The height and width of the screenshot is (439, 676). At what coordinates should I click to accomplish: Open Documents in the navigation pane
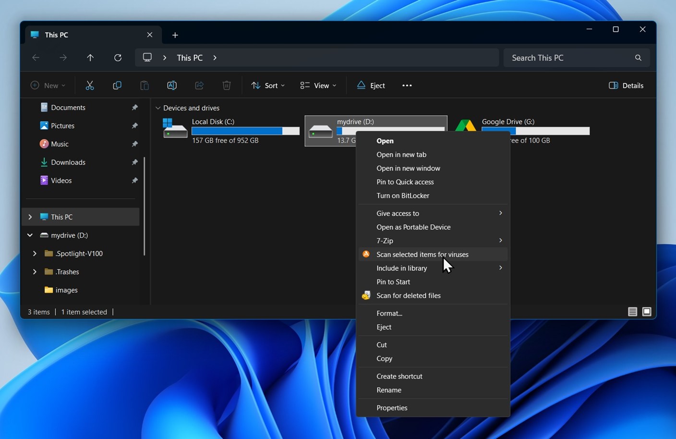[x=68, y=108]
